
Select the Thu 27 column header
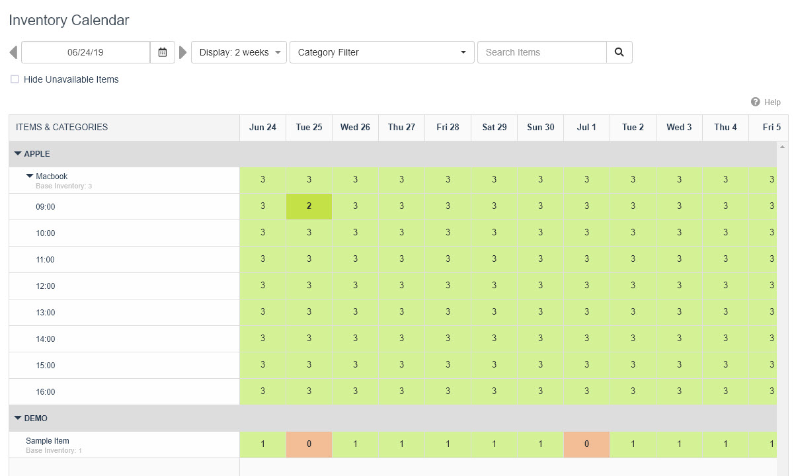click(x=401, y=128)
